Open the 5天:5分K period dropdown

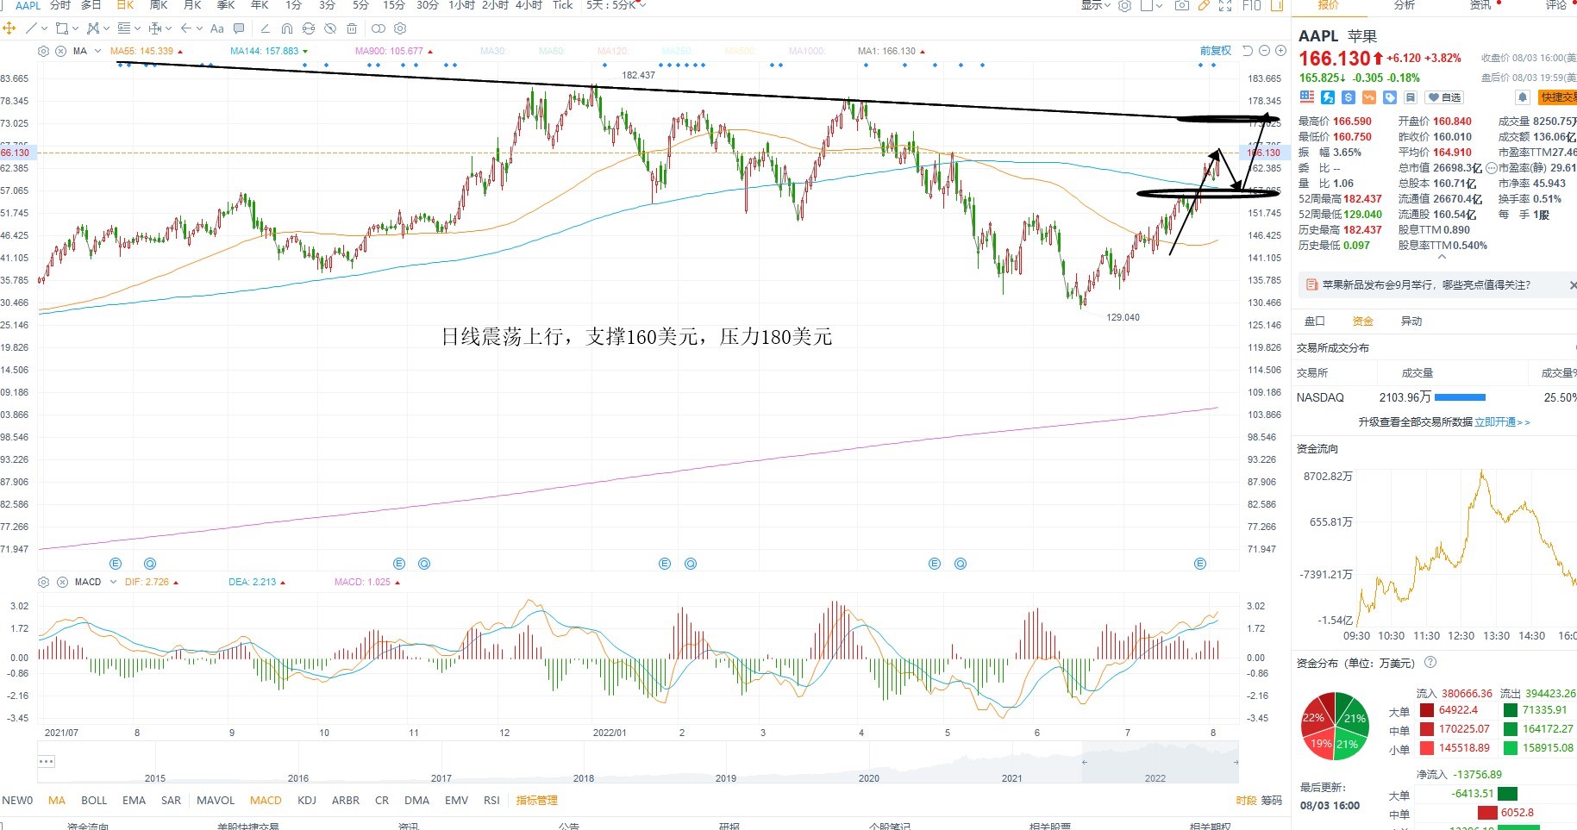[616, 5]
